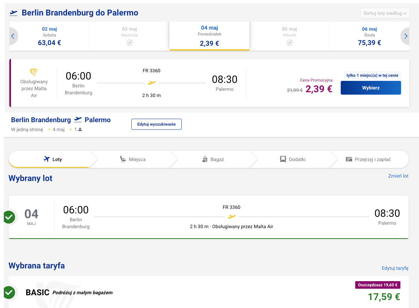419x308 pixels.
Task: Click the departing plane icon beside the Berlin Brandenburg heading
Action: coord(13,13)
